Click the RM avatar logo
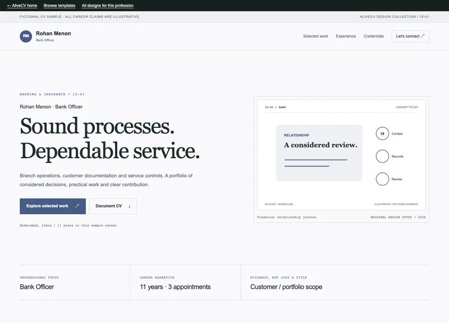The height and width of the screenshot is (323, 449). click(x=26, y=36)
